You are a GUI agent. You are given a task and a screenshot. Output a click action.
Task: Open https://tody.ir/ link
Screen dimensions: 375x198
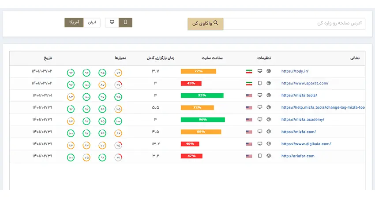pos(295,71)
